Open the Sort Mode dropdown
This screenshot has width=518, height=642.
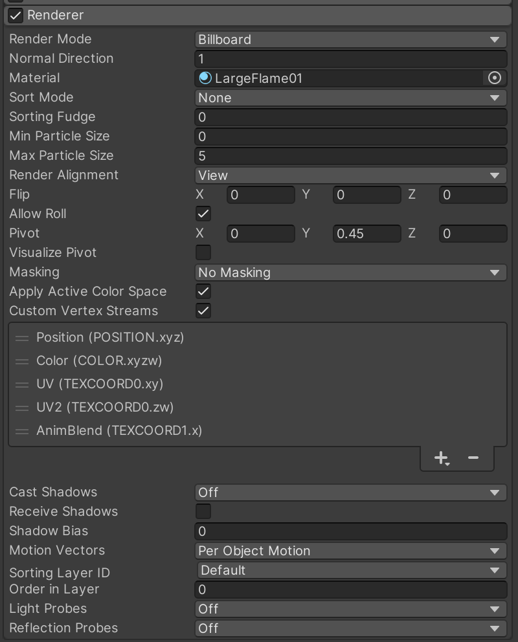pos(350,98)
